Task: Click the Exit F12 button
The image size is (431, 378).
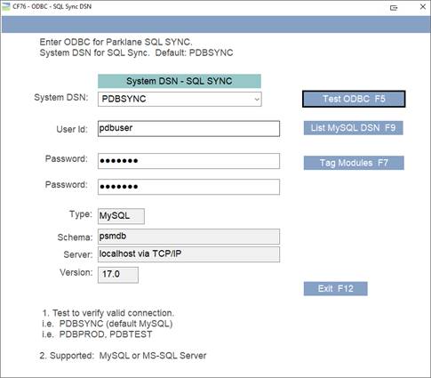Action: pyautogui.click(x=335, y=288)
